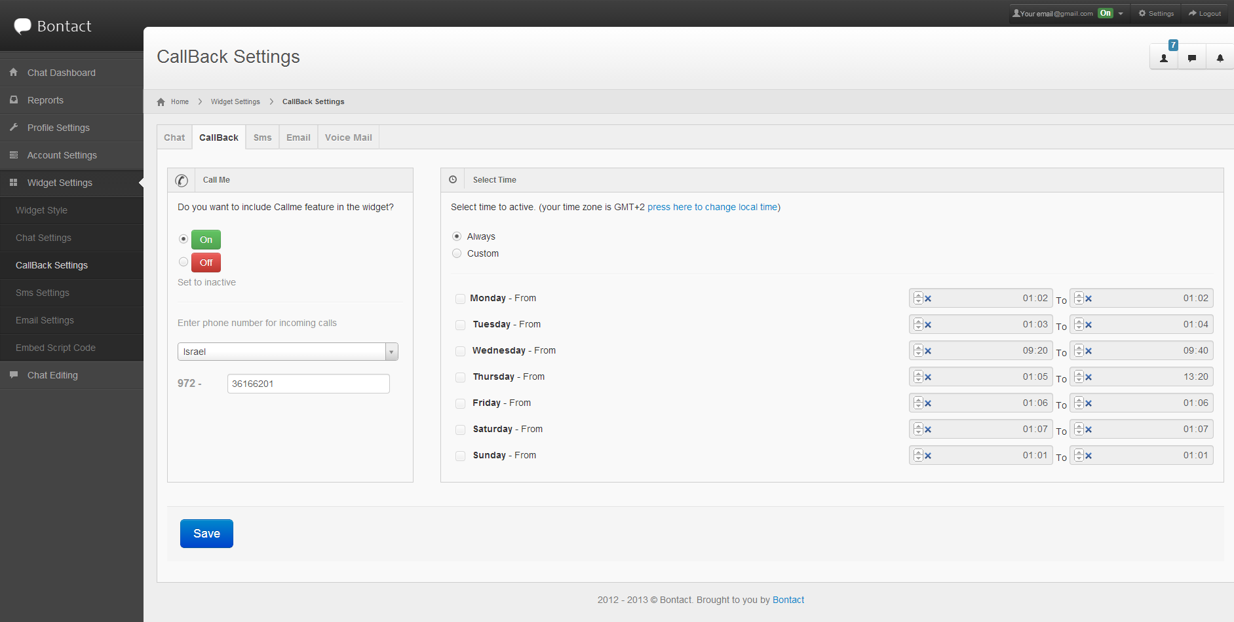This screenshot has height=622, width=1234.
Task: Click the Save button
Action: point(206,534)
